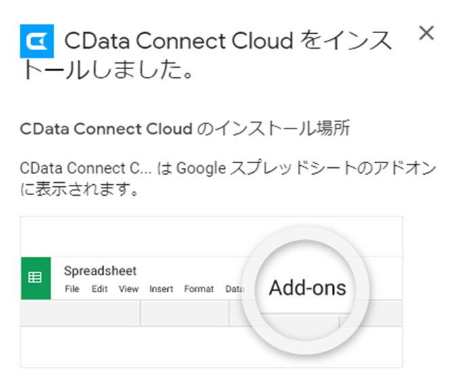This screenshot has width=453, height=382.
Task: Click the Spreadsheet document title
Action: 100,271
